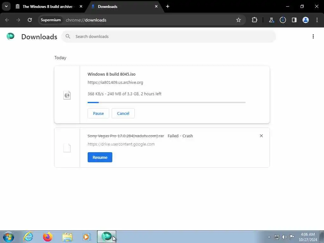Open the Chrome Labs flask icon
Viewport: 324px width, 243px height.
pyautogui.click(x=271, y=20)
